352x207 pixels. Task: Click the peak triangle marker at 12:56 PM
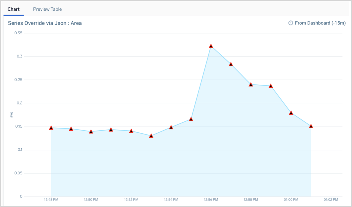click(211, 46)
